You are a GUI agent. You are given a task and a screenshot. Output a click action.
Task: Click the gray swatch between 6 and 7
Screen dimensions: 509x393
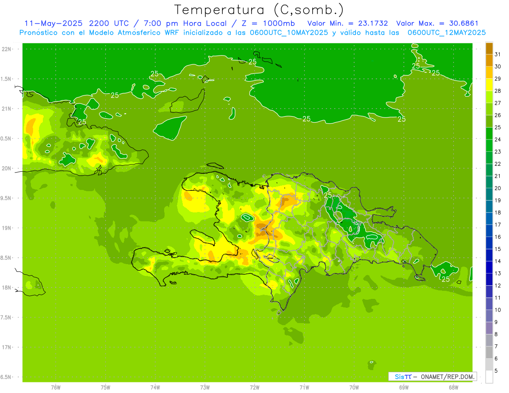click(489, 352)
